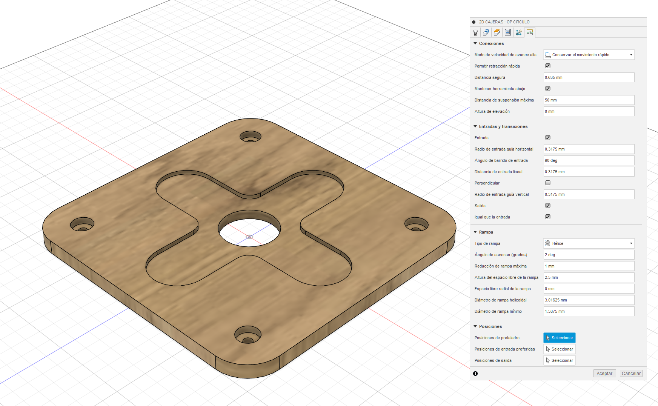Screen dimensions: 658x406
Task: Click Diámetro de rampa mínimo field
Action: (589, 311)
